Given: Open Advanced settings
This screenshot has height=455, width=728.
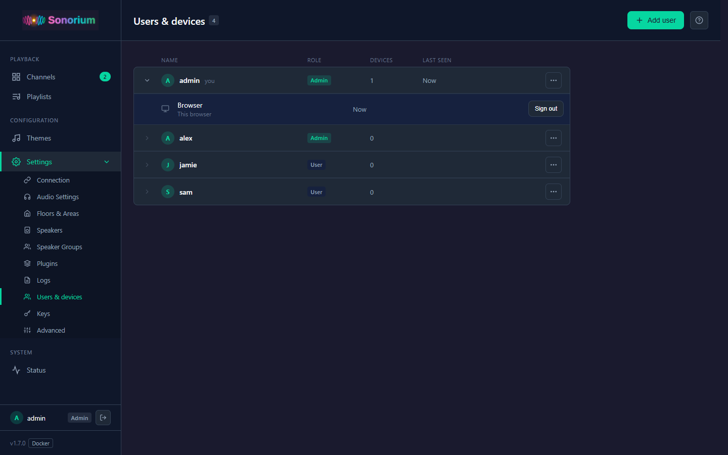Looking at the screenshot, I should (x=61, y=330).
